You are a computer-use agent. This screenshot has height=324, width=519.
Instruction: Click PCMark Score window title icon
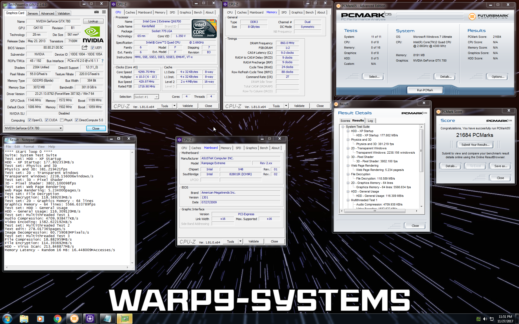[x=438, y=112]
